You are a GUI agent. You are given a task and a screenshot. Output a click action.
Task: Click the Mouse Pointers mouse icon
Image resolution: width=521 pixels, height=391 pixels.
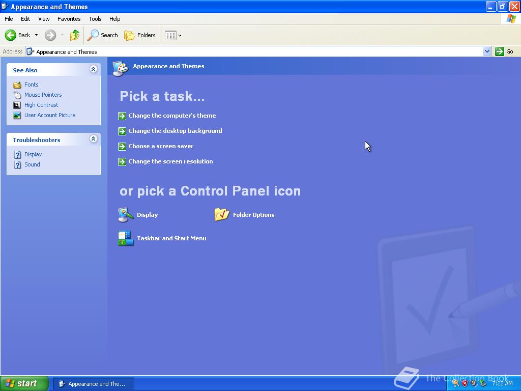(17, 95)
